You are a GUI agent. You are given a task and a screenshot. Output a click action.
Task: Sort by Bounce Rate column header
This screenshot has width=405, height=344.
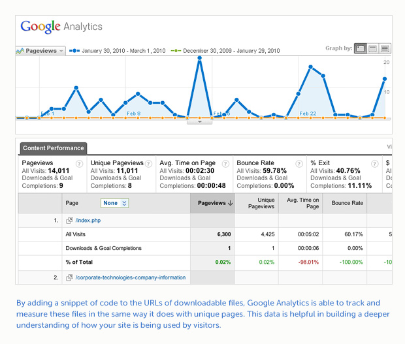pyautogui.click(x=345, y=203)
